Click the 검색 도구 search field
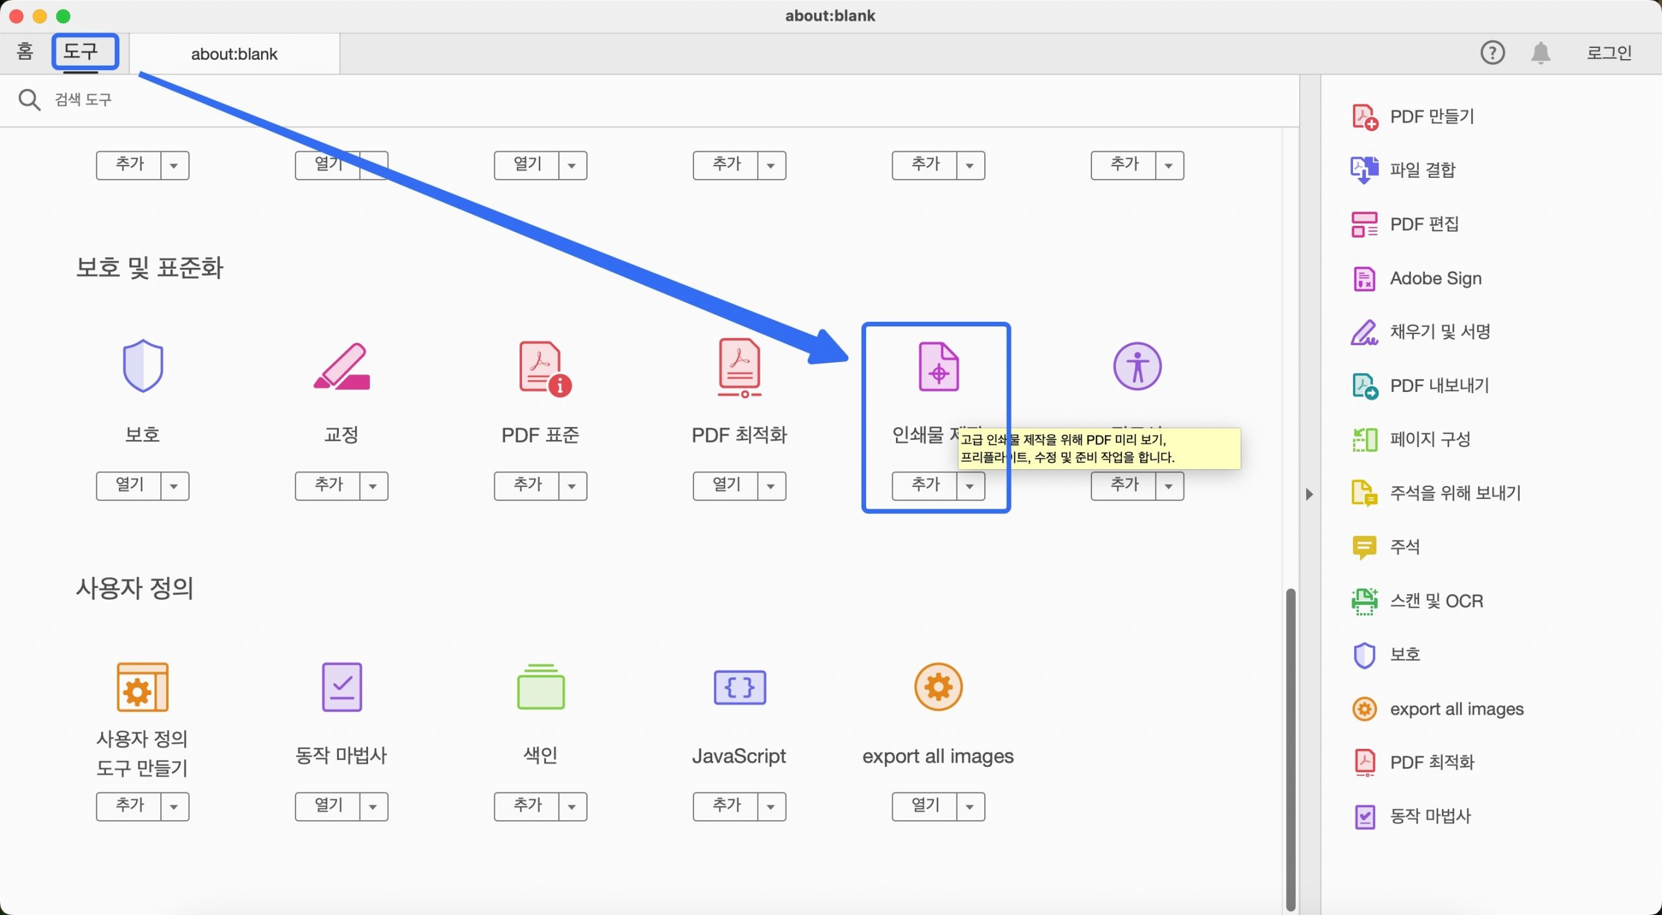Screen dimensions: 1662x915 click(x=649, y=100)
